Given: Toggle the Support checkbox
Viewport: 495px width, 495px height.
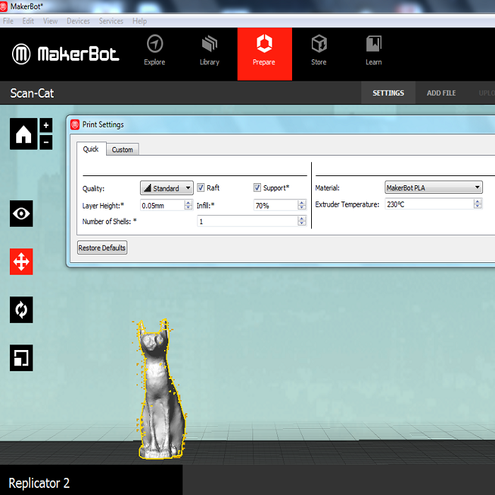Looking at the screenshot, I should tap(257, 187).
